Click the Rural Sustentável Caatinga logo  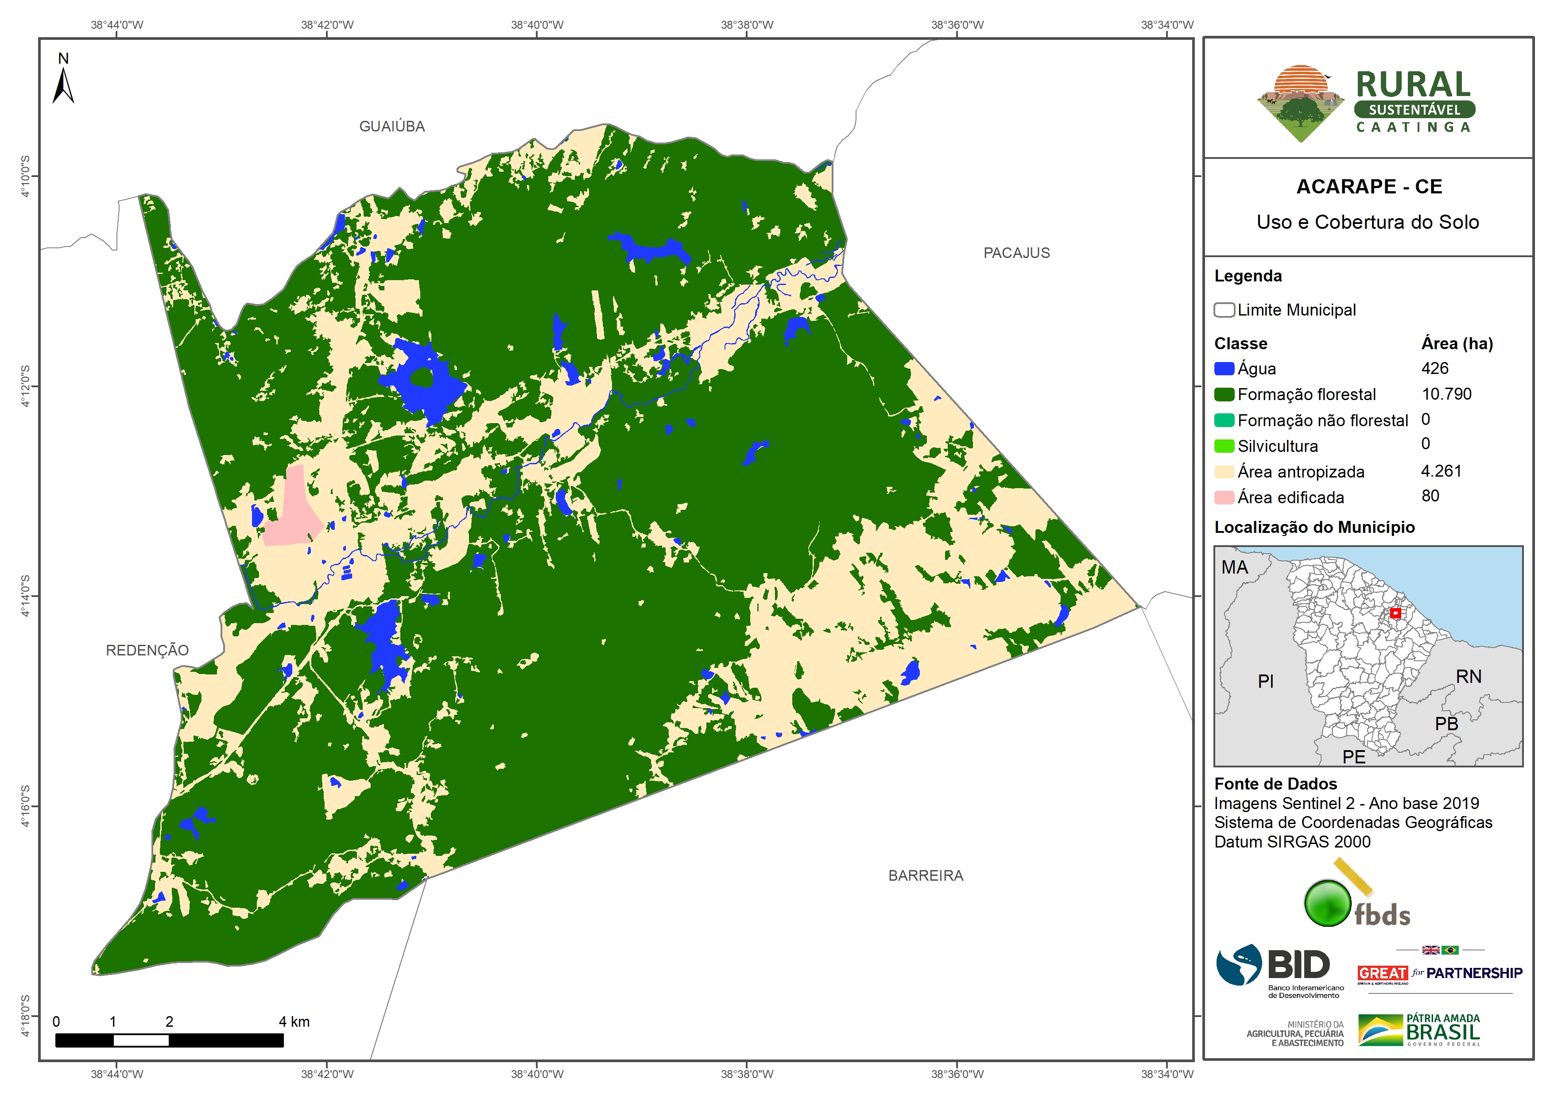[x=1366, y=103]
